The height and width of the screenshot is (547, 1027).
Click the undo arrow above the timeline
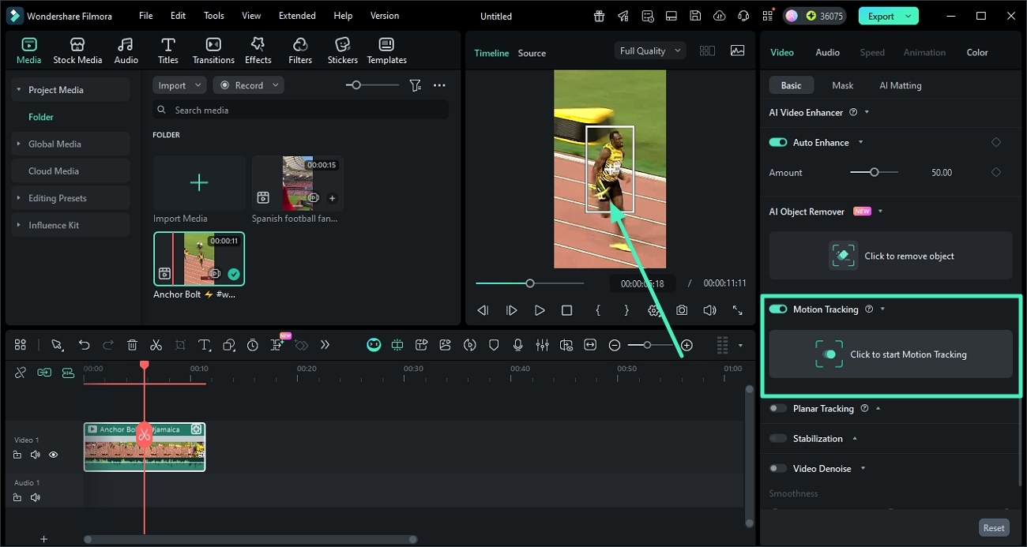coord(84,345)
